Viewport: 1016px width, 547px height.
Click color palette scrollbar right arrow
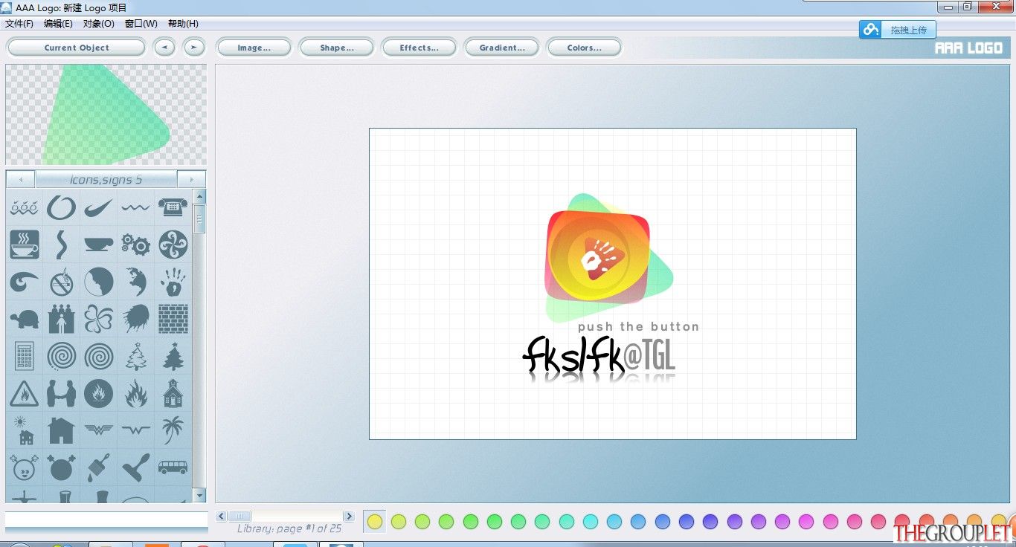pyautogui.click(x=349, y=516)
